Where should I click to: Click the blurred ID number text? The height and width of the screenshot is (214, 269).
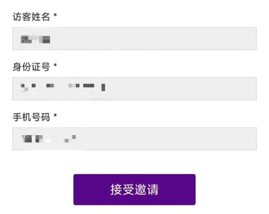pos(63,86)
